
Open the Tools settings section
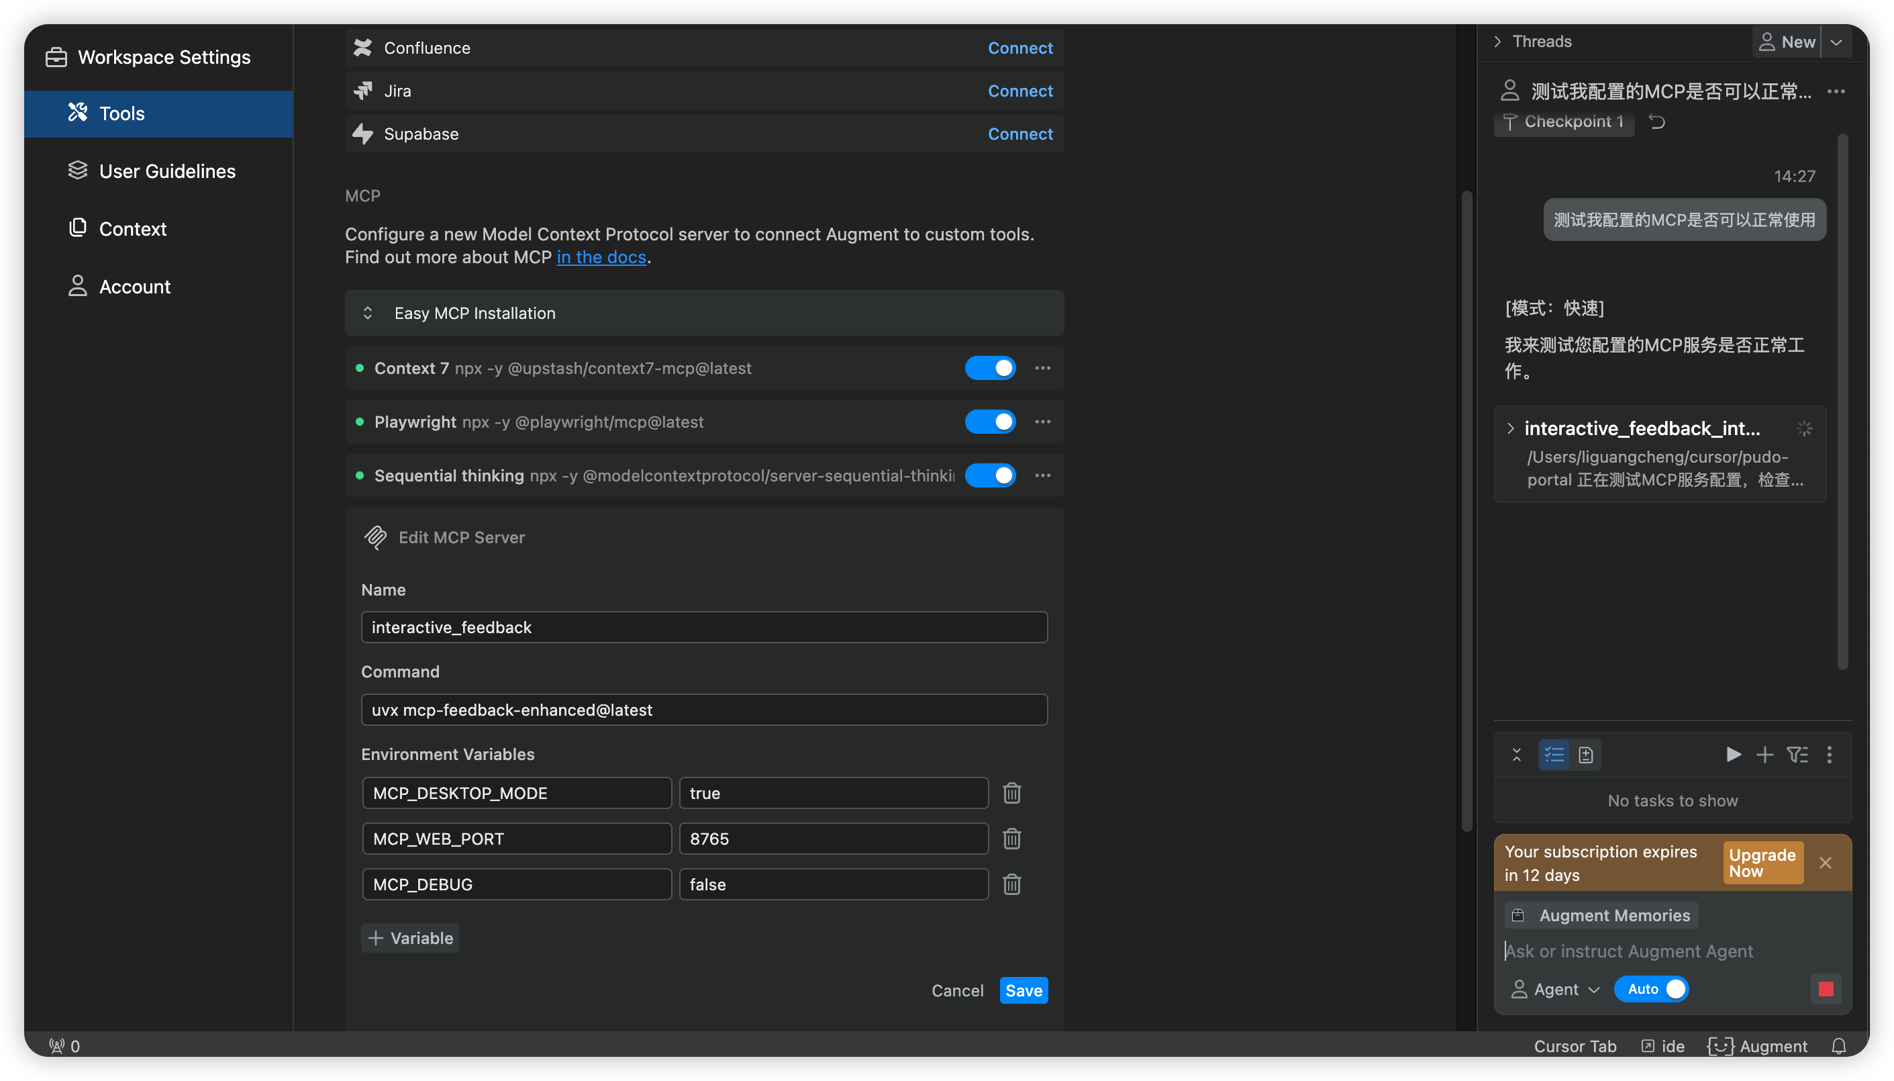coord(158,113)
